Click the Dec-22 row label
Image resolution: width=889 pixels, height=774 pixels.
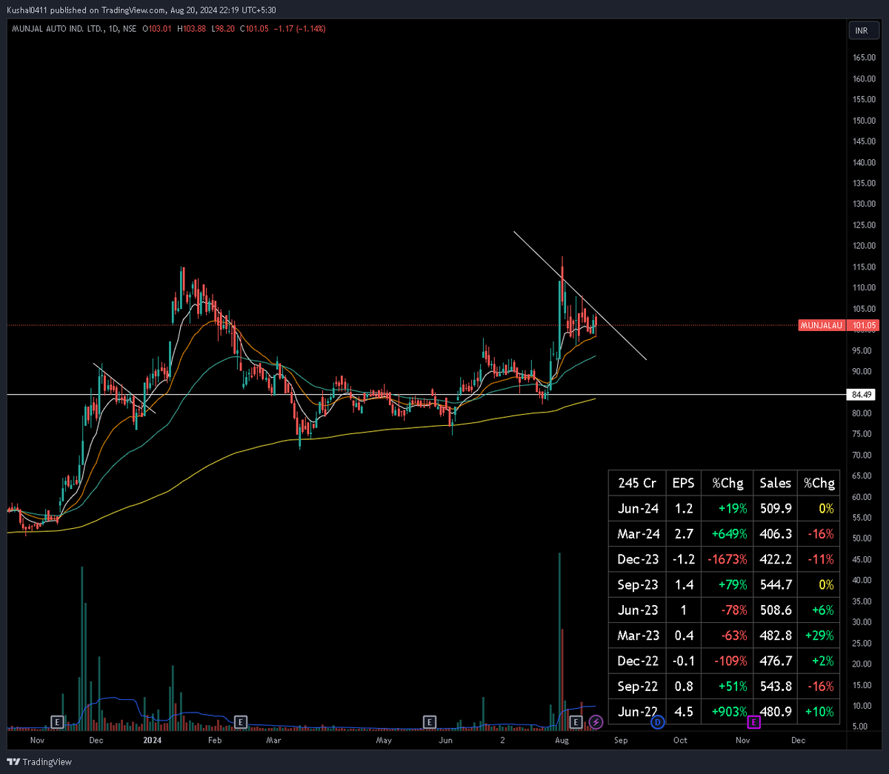coord(638,661)
